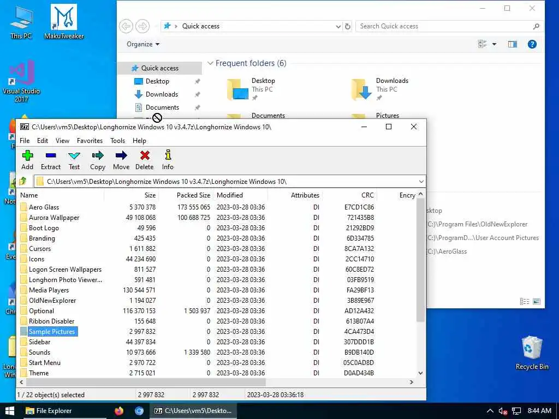
Task: Open the Help menu in 7-Zip
Action: (139, 141)
